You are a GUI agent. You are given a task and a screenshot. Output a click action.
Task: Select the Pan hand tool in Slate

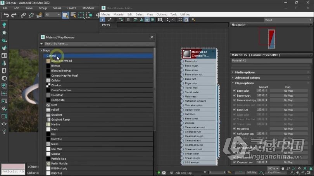click(x=283, y=168)
